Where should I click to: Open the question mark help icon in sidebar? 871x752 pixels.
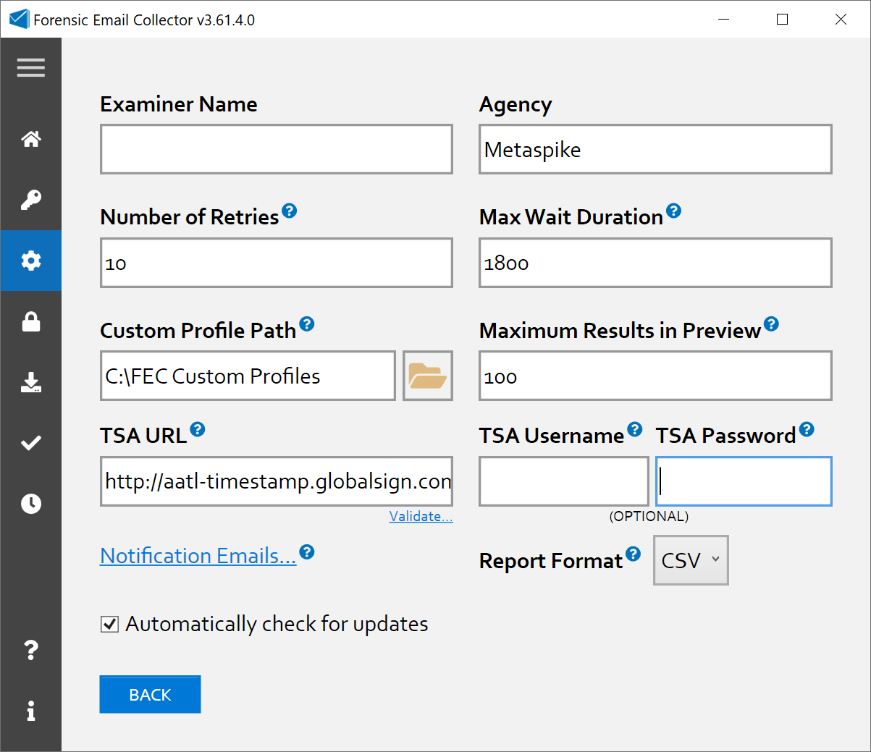pyautogui.click(x=31, y=650)
